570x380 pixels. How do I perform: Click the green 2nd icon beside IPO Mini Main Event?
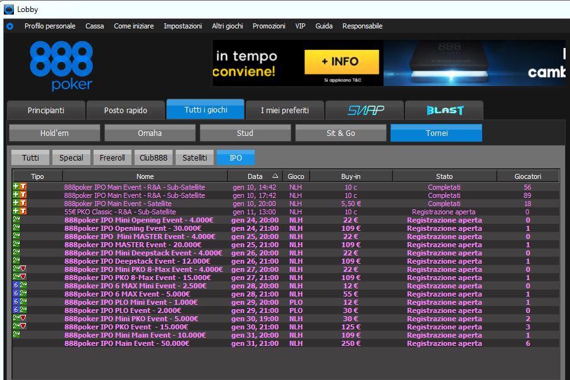(x=16, y=334)
